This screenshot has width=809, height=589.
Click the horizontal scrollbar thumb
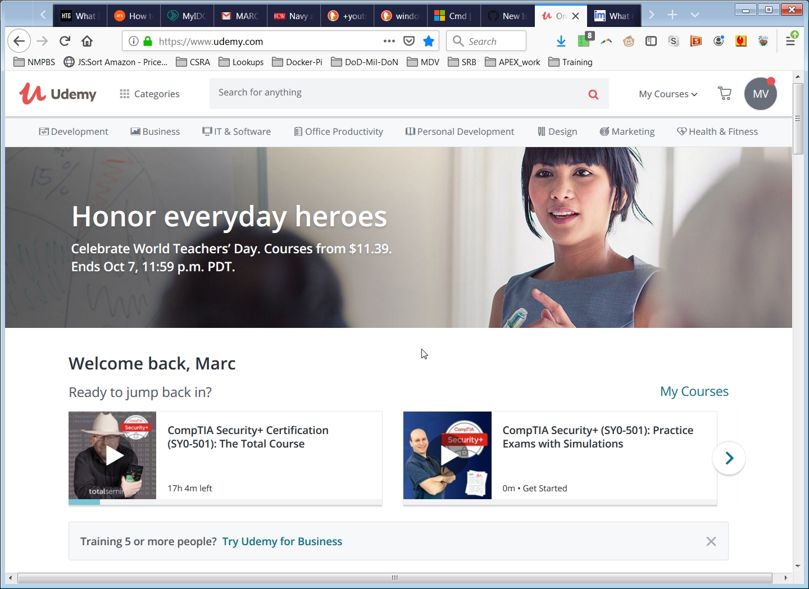395,578
